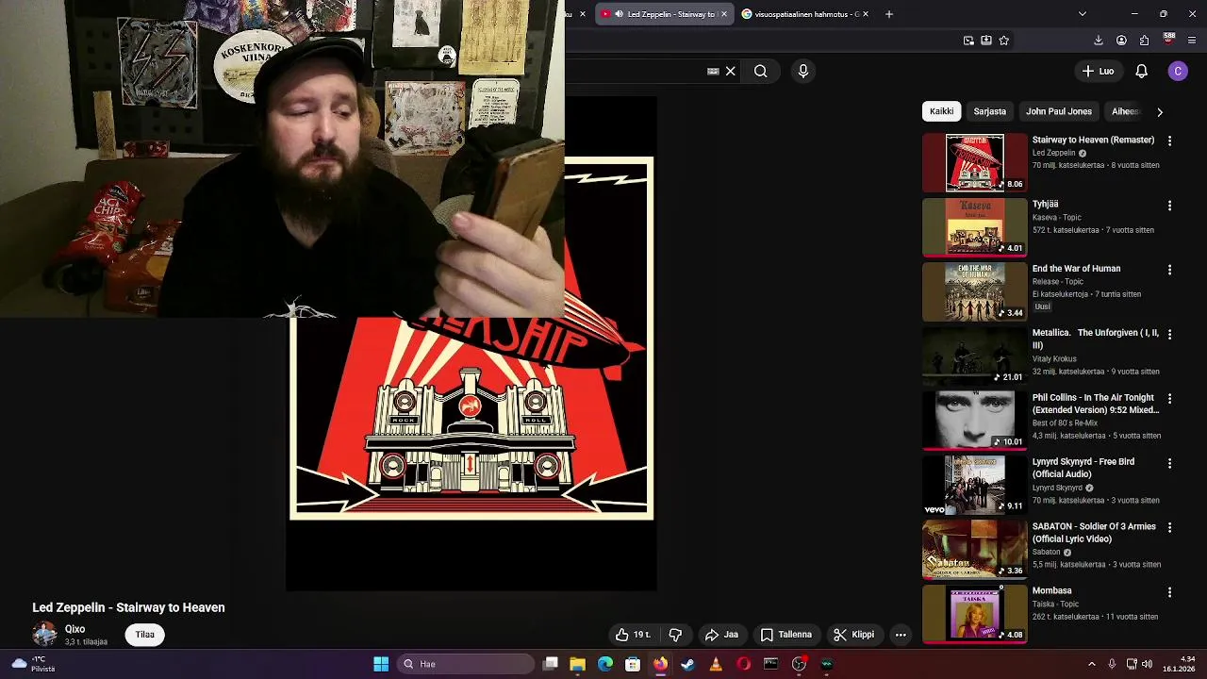Image resolution: width=1207 pixels, height=679 pixels.
Task: Open Firefox account icon in toolbar
Action: [x=1121, y=41]
